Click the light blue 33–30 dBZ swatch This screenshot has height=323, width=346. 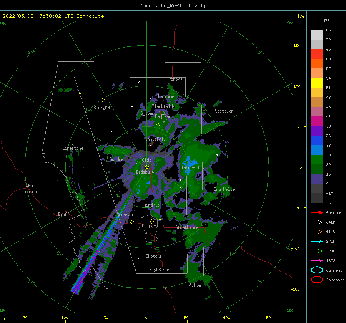click(317, 150)
